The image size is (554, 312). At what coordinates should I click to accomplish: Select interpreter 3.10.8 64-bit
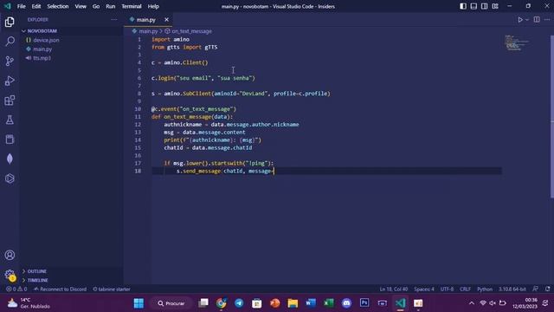click(512, 289)
